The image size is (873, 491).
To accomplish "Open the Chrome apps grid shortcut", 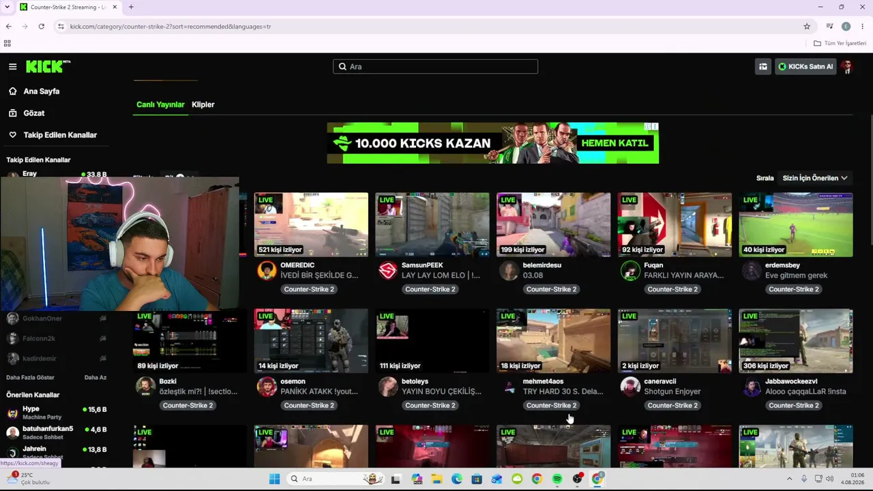I will click(8, 43).
